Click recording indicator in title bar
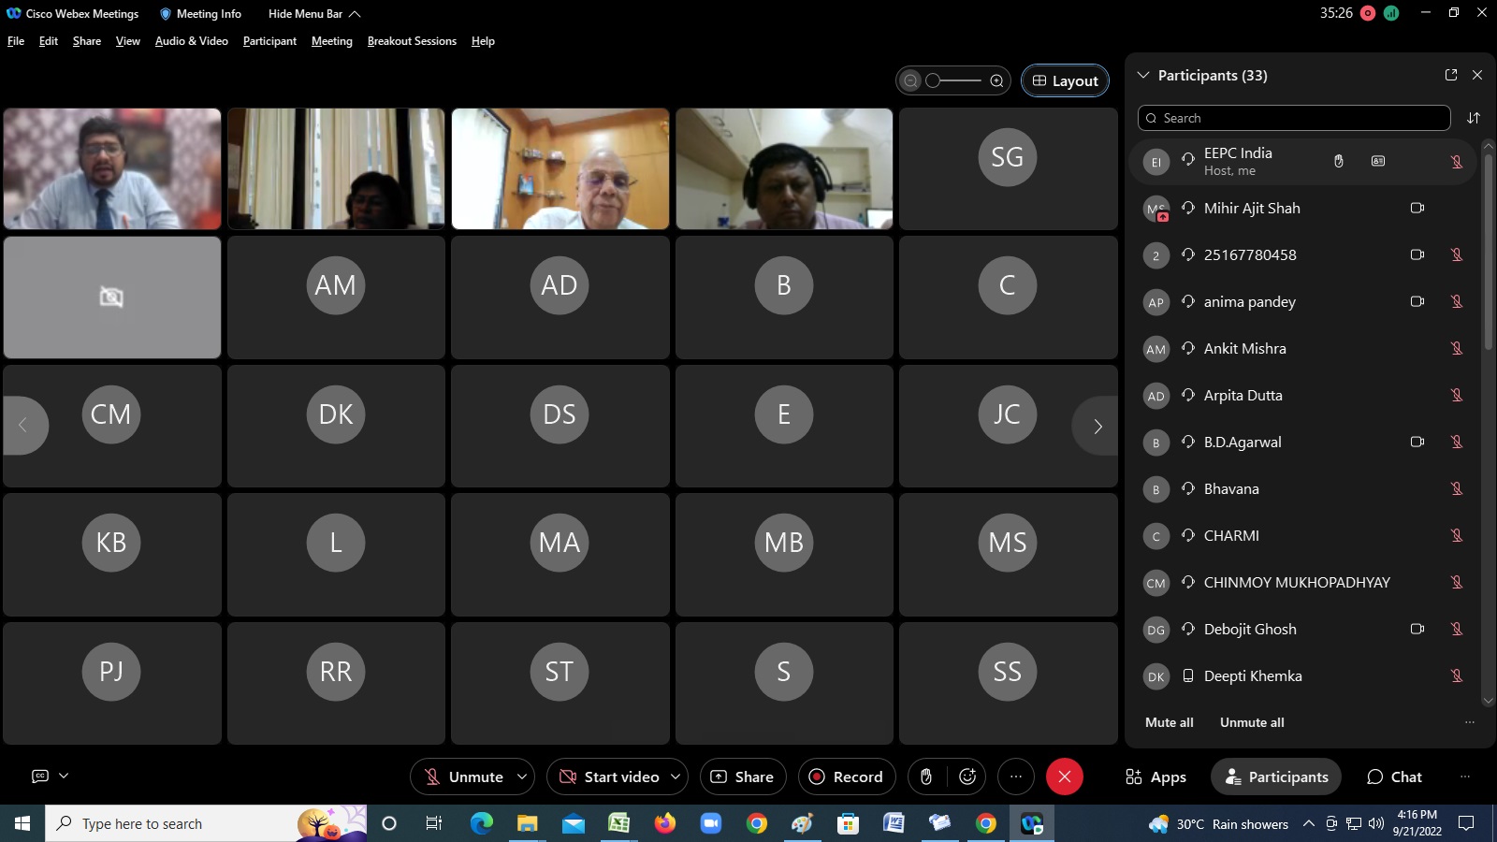The width and height of the screenshot is (1497, 842). 1368,13
